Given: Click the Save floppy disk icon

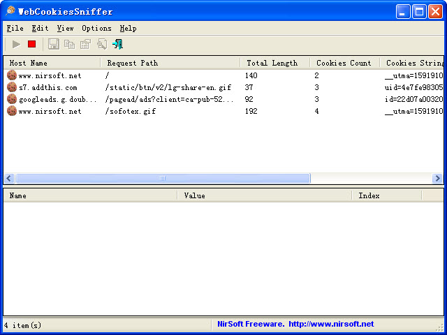Looking at the screenshot, I should tap(54, 44).
